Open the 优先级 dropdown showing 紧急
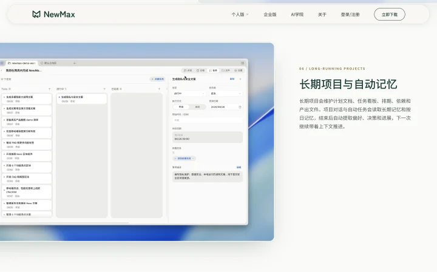 (x=226, y=93)
